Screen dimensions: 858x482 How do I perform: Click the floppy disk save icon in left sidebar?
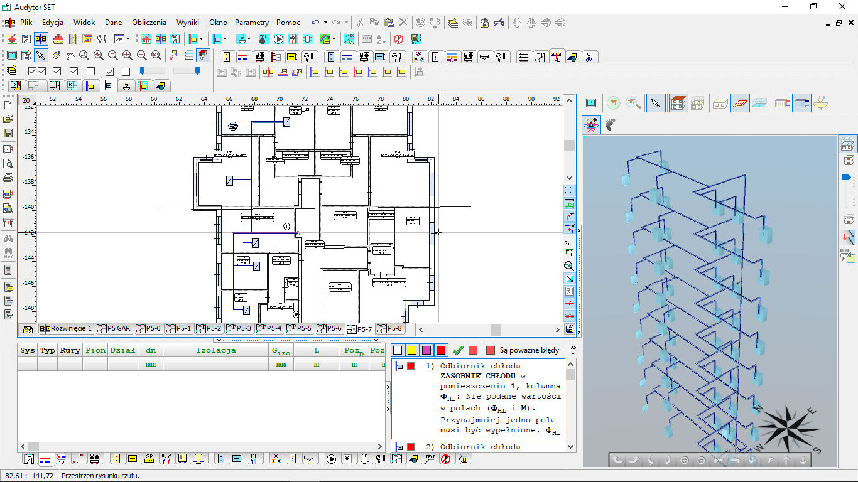(x=8, y=133)
